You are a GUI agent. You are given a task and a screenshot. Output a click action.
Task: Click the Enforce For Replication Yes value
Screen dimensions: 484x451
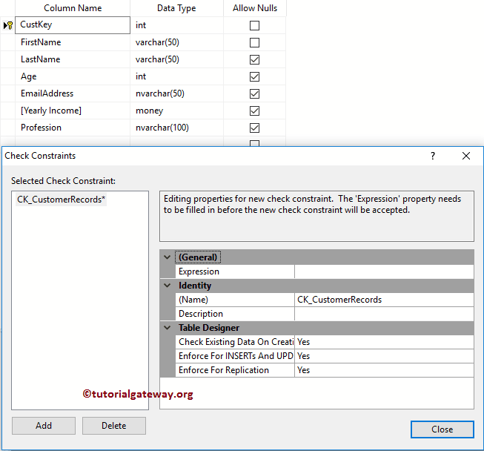click(x=384, y=370)
